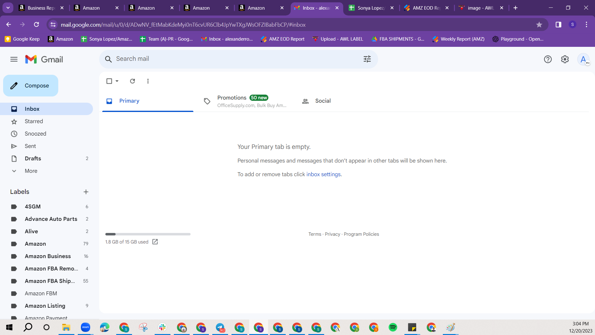The image size is (595, 335).
Task: Open Gmail support help icon
Action: [548, 59]
